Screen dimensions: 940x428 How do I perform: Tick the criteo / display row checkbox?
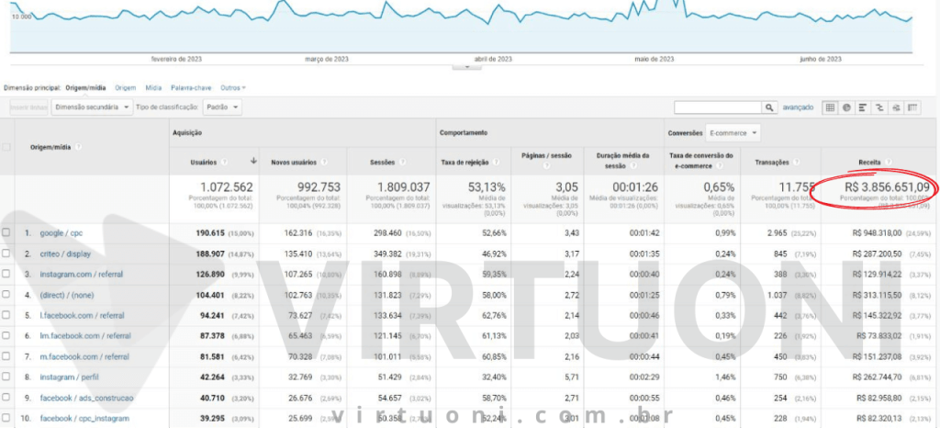[x=6, y=253]
